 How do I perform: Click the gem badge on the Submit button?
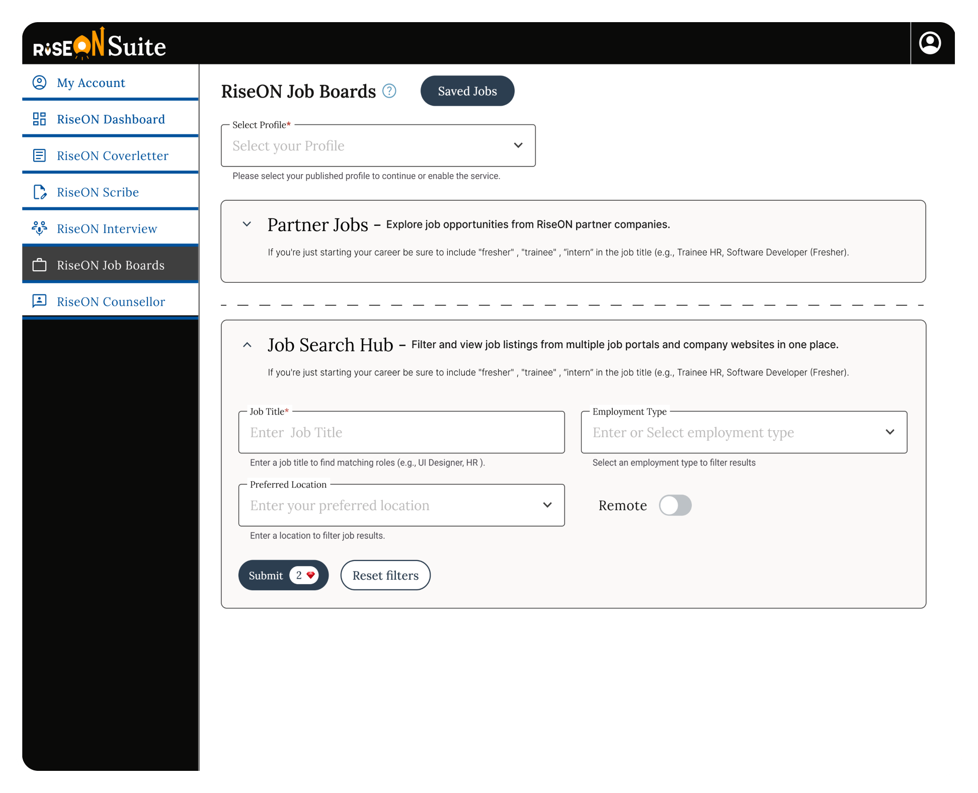pyautogui.click(x=304, y=575)
